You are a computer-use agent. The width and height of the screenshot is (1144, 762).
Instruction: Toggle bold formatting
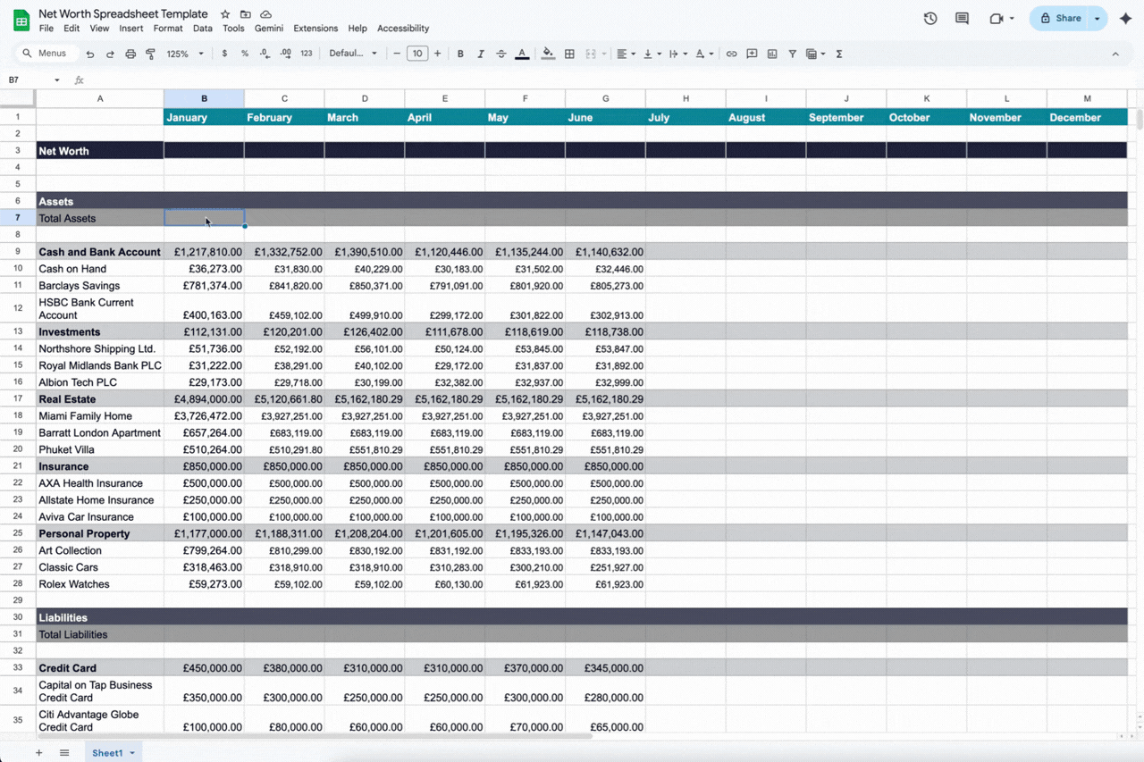click(x=460, y=54)
